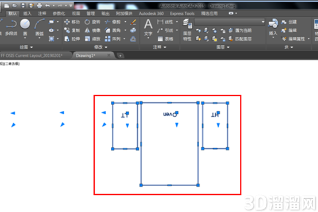
Task: Open quick access toolbar customize dropdown
Action: pyautogui.click(x=71, y=6)
